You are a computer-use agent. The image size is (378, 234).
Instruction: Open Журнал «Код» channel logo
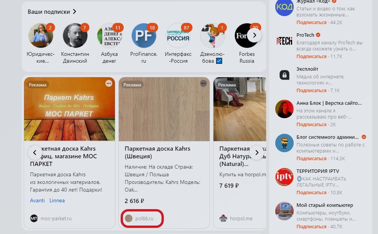284,7
